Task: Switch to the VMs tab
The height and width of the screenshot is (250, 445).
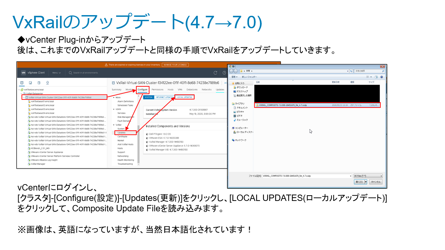Action: (x=180, y=90)
